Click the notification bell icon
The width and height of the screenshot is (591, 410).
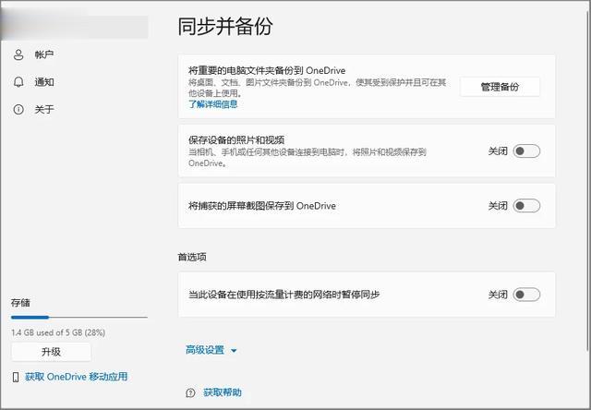coord(18,82)
